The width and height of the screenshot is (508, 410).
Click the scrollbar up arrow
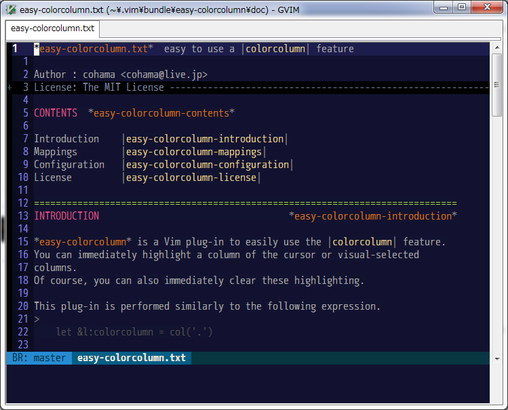coord(496,48)
